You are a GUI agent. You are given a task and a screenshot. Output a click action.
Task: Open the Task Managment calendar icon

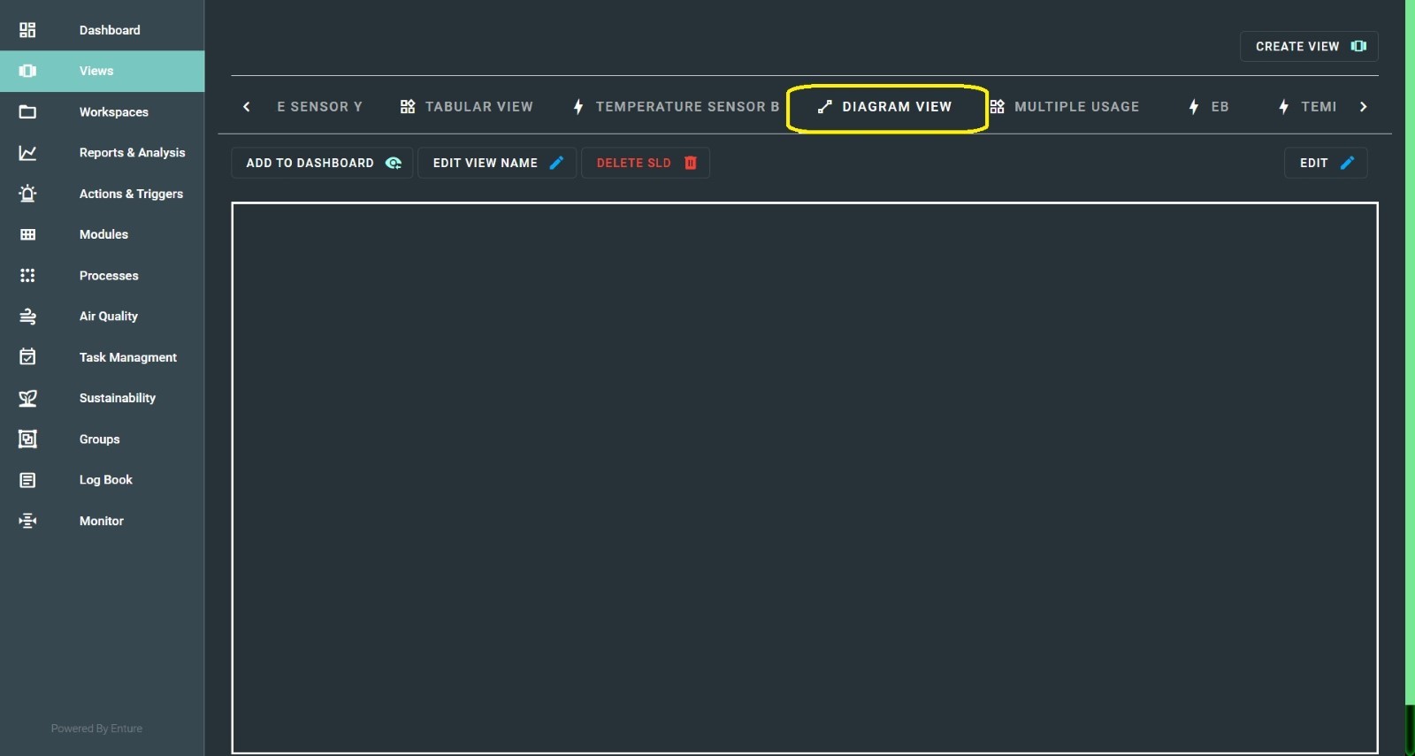[x=27, y=357]
